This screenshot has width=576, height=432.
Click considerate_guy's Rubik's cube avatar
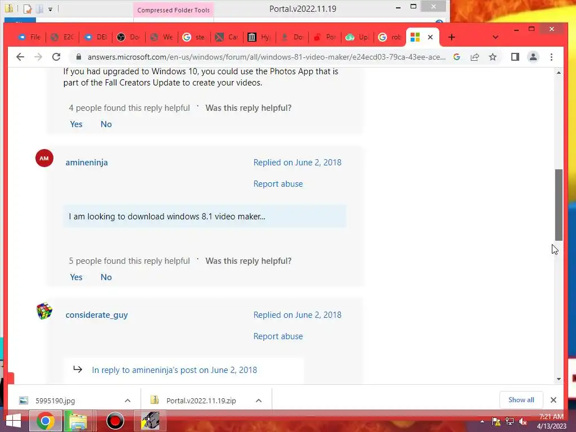(x=44, y=311)
